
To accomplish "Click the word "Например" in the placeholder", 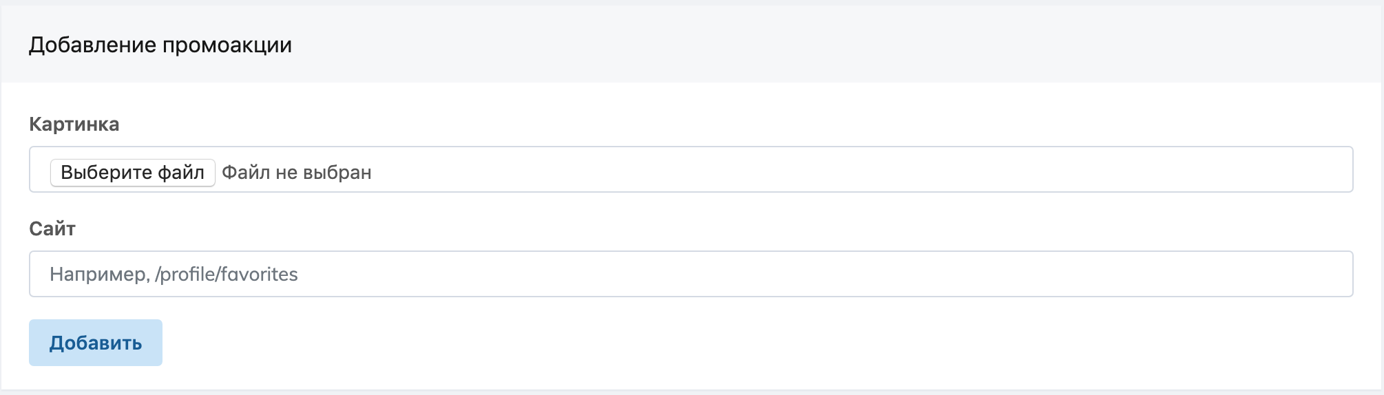I will point(99,275).
